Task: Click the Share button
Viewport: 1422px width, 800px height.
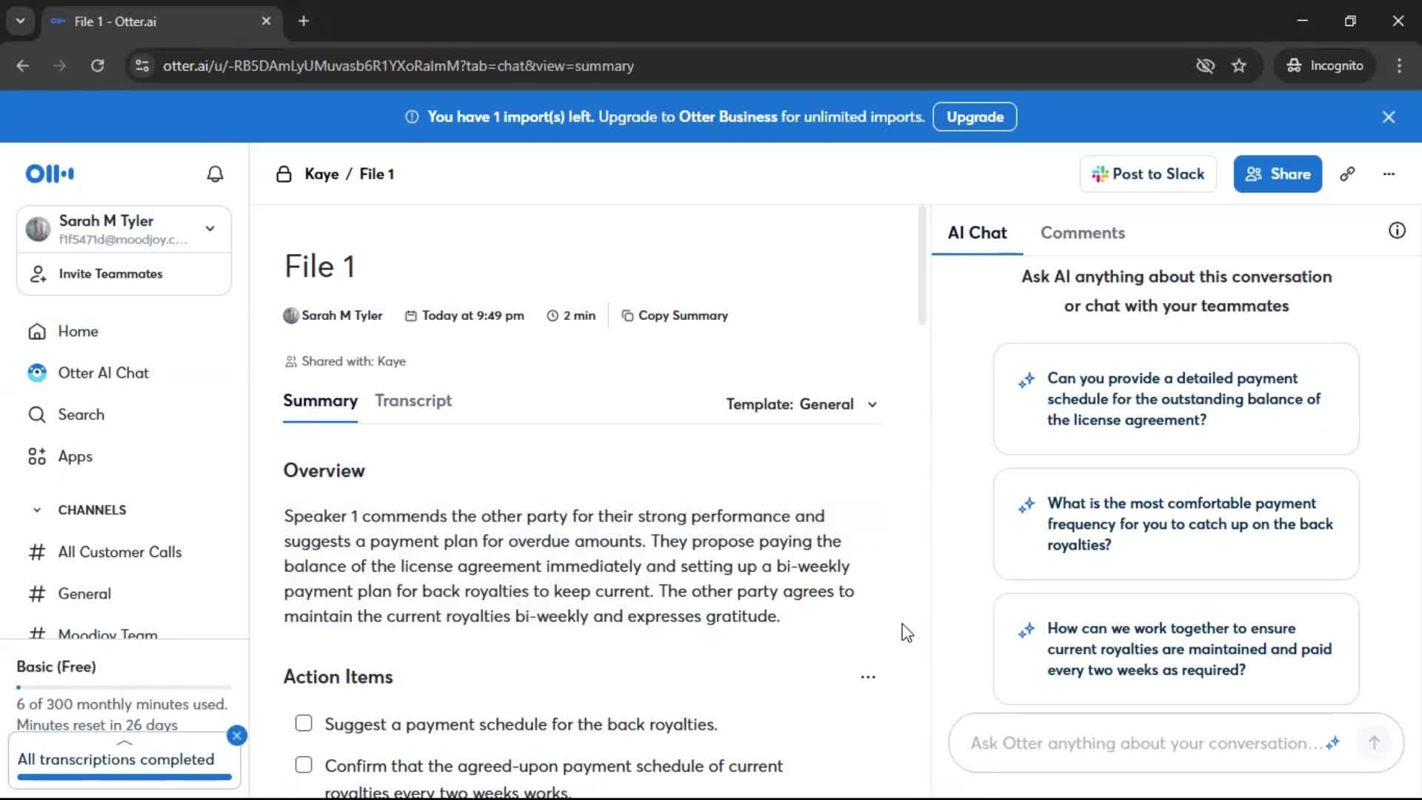Action: 1278,174
